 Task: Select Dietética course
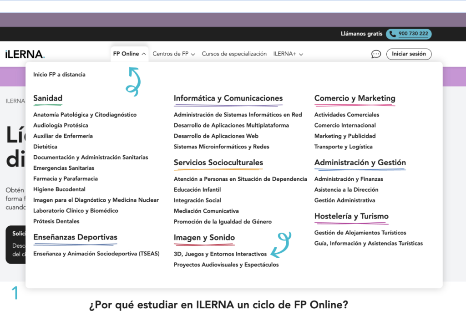click(x=45, y=147)
